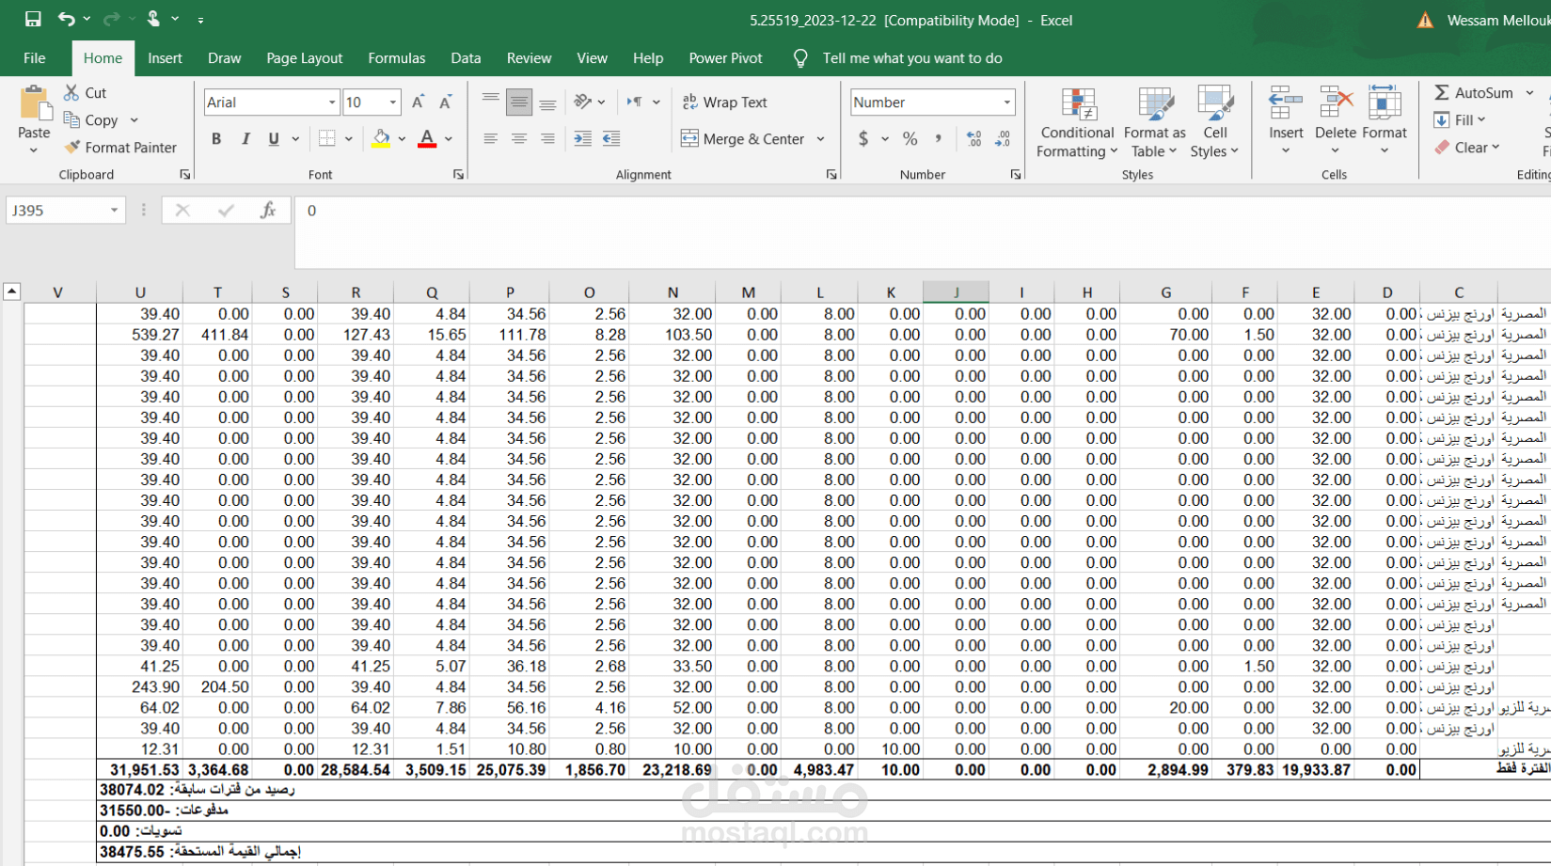Click the Save icon in the title bar
The image size is (1551, 866).
click(33, 19)
